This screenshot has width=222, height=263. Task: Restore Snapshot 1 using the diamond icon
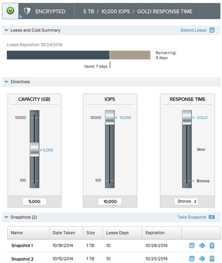(x=202, y=246)
